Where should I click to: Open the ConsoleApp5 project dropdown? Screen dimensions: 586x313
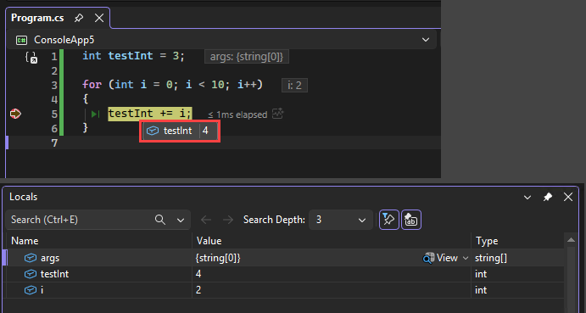[x=426, y=40]
